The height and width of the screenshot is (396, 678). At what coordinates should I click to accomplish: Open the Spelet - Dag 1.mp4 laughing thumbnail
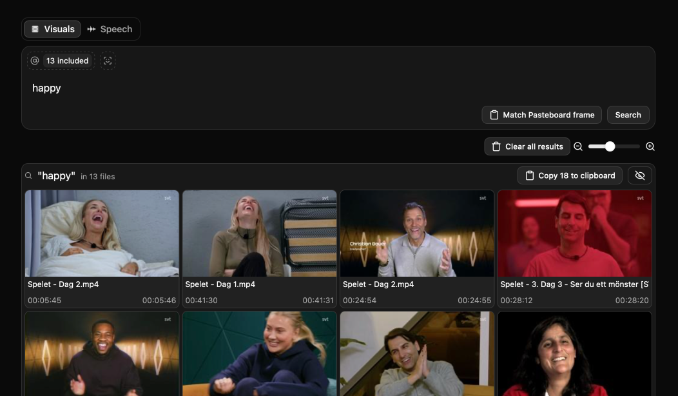259,233
